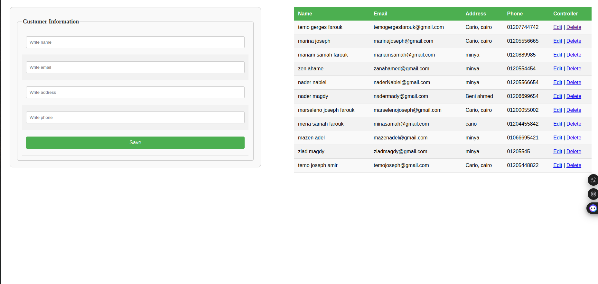598x284 pixels.
Task: Delete the zen ahame customer
Action: [x=574, y=69]
